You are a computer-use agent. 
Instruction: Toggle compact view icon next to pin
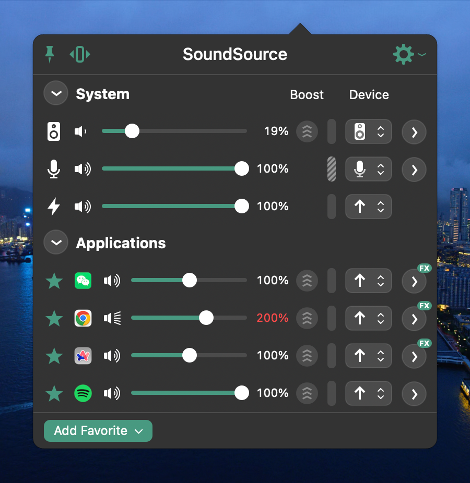[80, 54]
